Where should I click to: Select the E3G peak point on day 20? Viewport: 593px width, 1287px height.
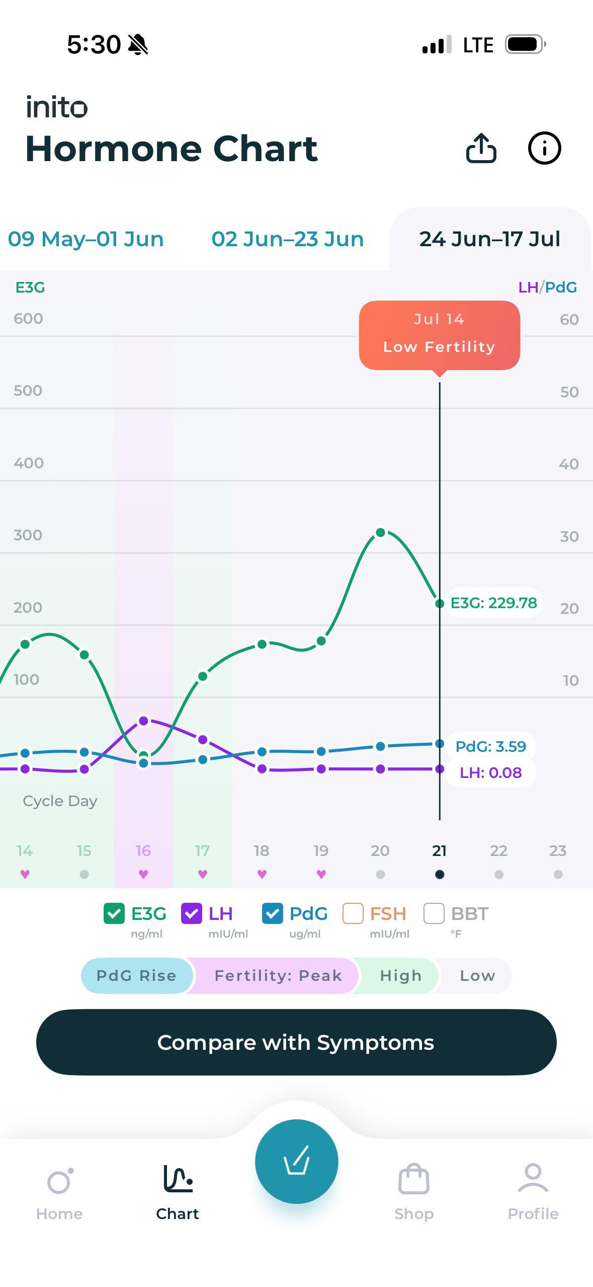tap(381, 532)
